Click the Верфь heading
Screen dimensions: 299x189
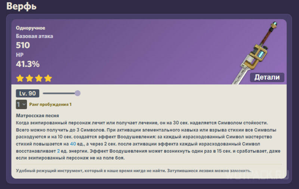(21, 6)
